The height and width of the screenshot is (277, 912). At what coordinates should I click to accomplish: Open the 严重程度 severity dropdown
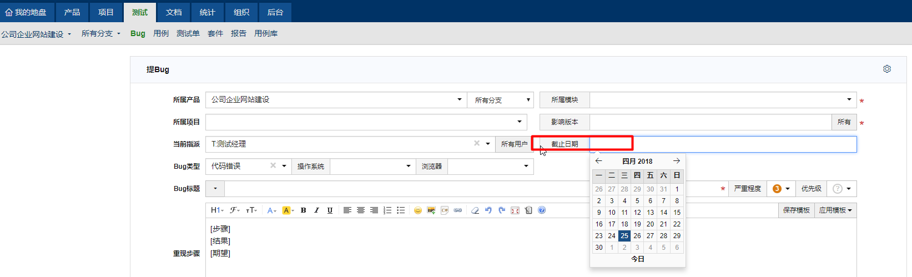pyautogui.click(x=781, y=189)
